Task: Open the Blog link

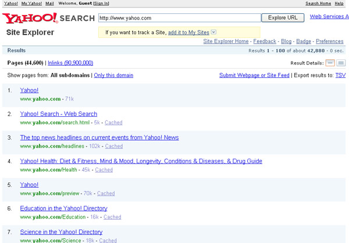Action: click(x=286, y=41)
